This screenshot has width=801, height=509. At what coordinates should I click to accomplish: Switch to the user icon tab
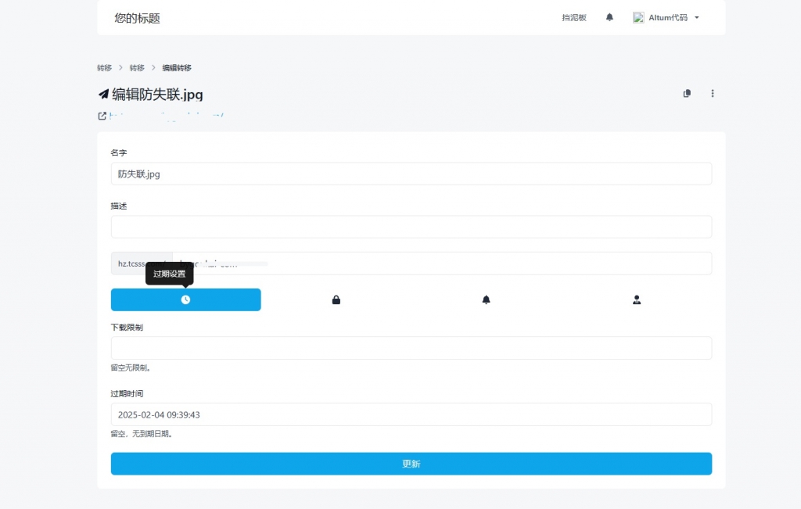pos(637,299)
